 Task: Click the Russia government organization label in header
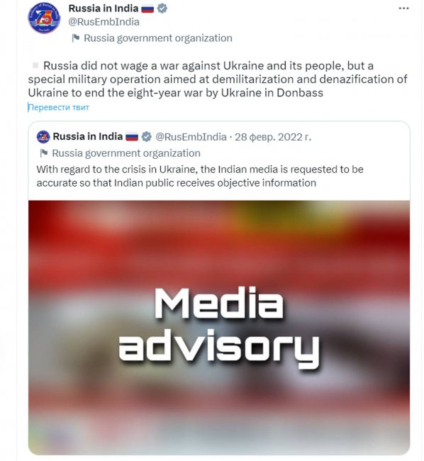pyautogui.click(x=158, y=38)
